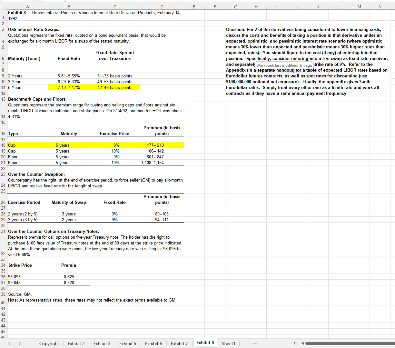The image size is (395, 348).
Task: Click the 'Benchmark Caps and Floors:' heading
Action: (x=37, y=99)
